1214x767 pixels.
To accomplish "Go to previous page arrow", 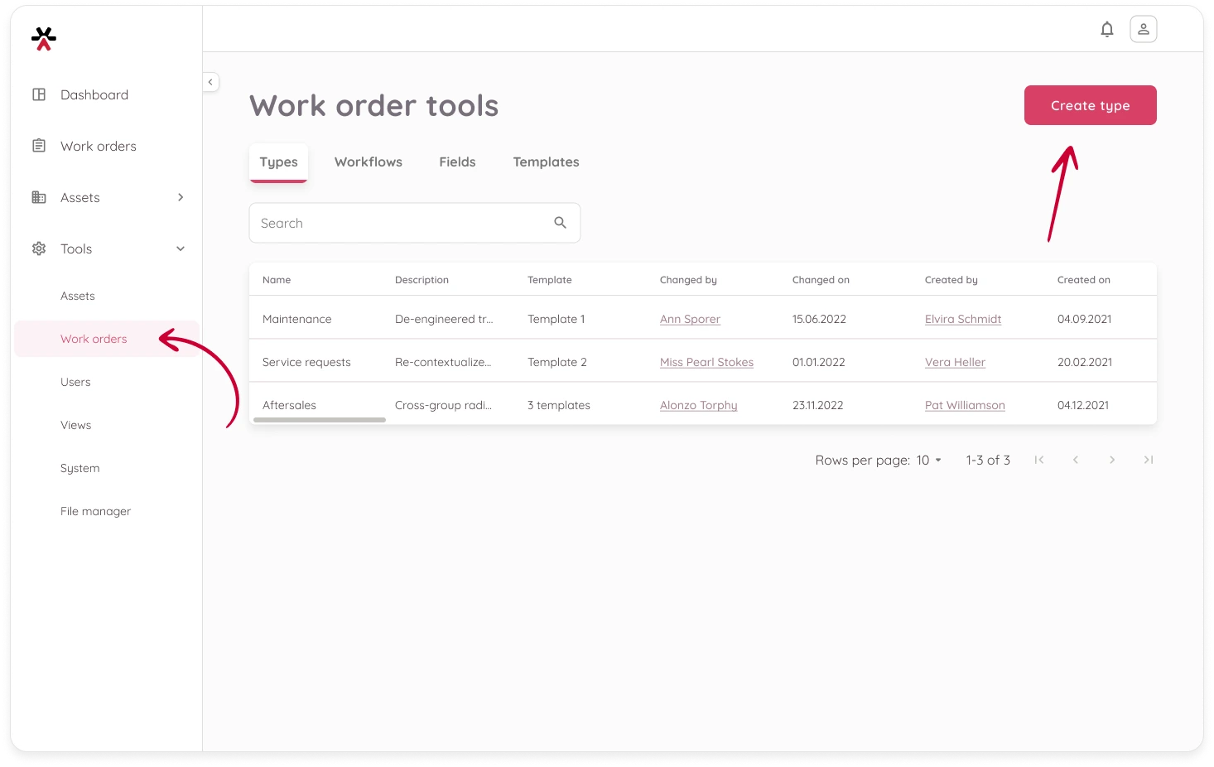I will click(x=1075, y=460).
